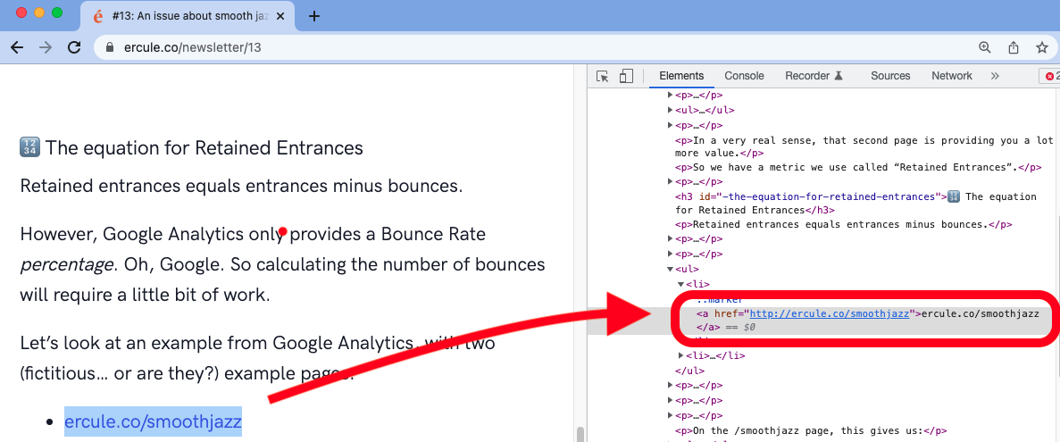Click the closing </ul> tag row
This screenshot has height=442, width=1060.
689,371
